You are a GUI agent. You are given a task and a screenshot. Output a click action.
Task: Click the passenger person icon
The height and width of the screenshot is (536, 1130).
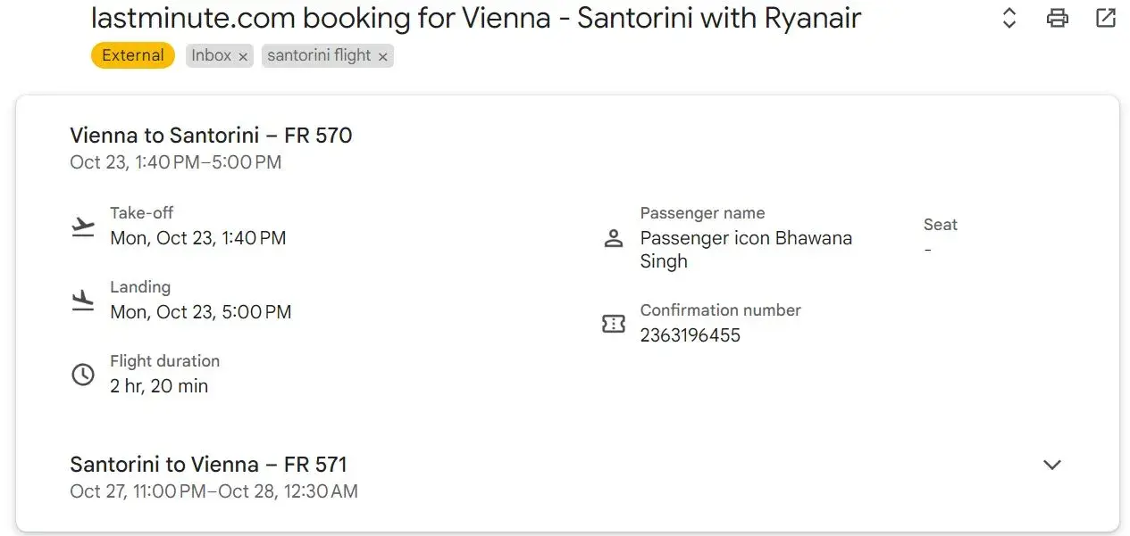(x=614, y=239)
